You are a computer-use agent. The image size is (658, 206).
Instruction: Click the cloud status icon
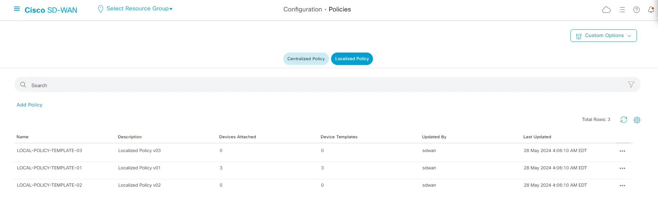[606, 10]
